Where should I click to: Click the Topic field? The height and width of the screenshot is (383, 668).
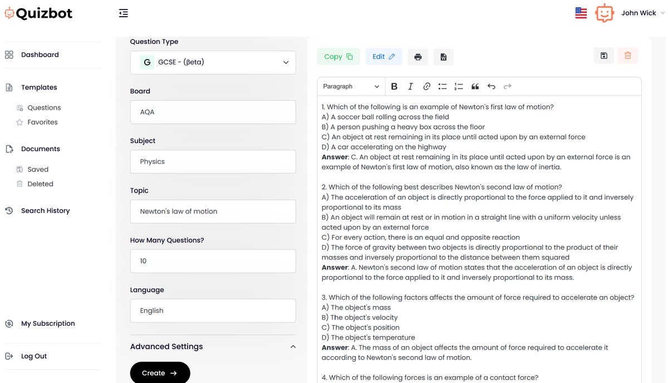click(213, 211)
